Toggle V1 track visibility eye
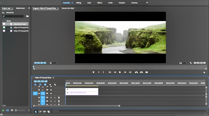 [51, 93]
